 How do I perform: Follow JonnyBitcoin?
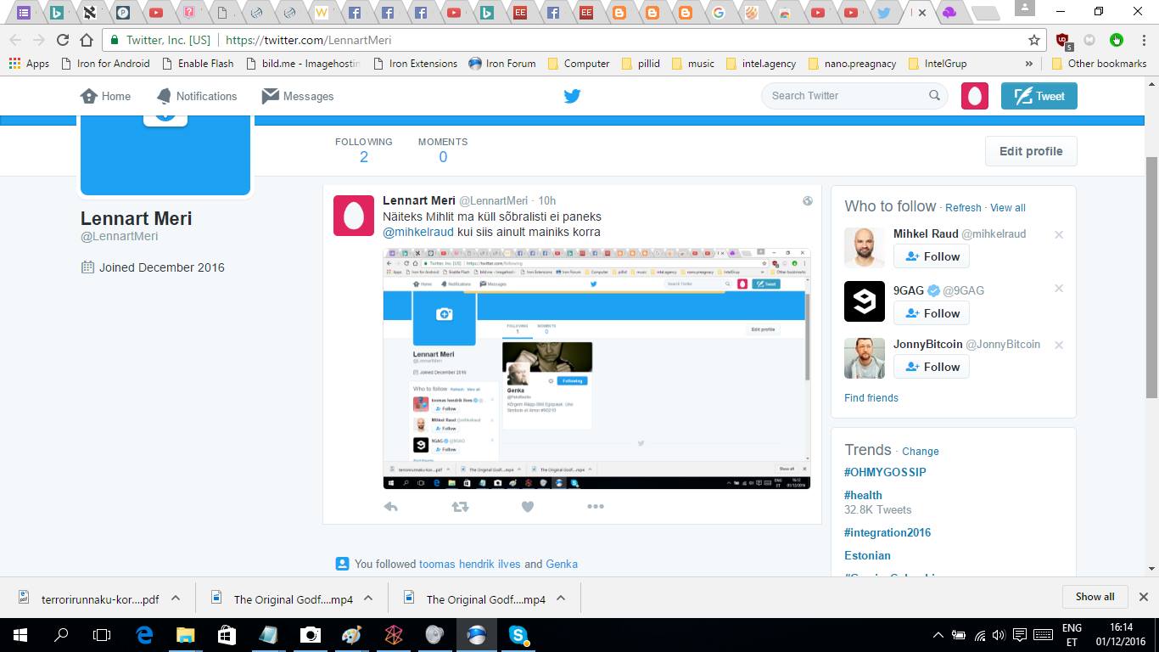pyautogui.click(x=932, y=367)
